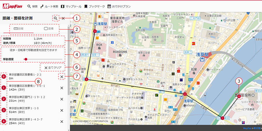This screenshot has width=262, height=131.
Task: Click map point 0 near 墨田区役所
Action: (x=239, y=96)
